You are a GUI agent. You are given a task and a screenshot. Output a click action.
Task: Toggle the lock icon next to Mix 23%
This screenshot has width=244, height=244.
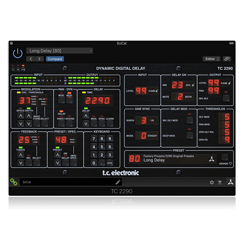193,85
